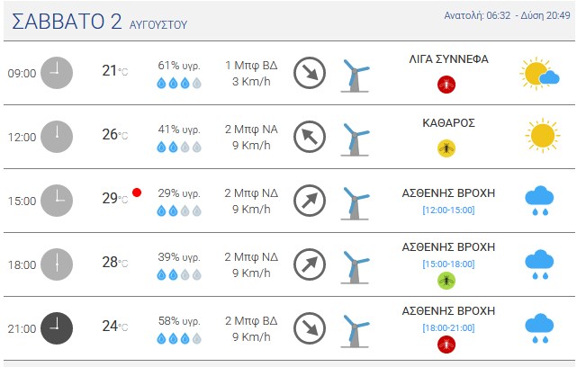Viewport: 577px width, 367px height.
Task: Click the red mosquito icon at 09:00
Action: [x=446, y=85]
